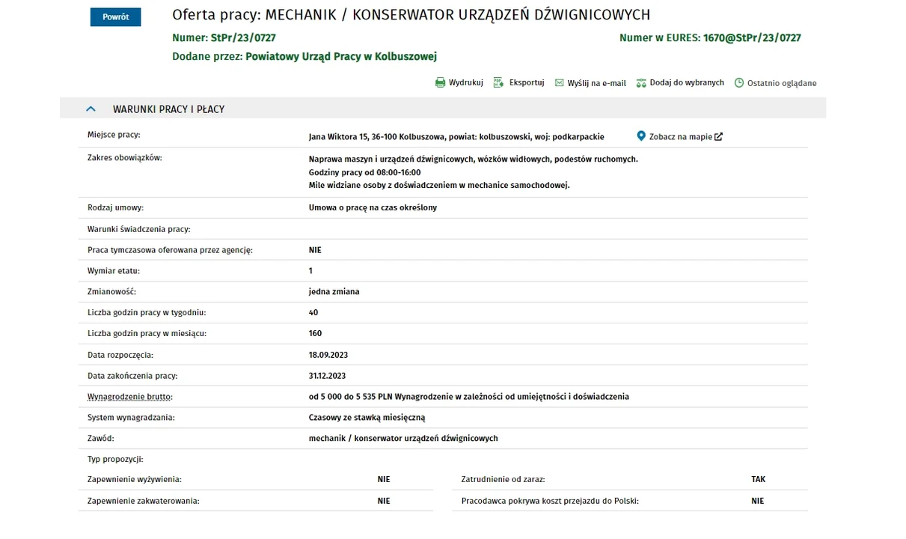Click NIE value for Zapewnienie zakwaterowania

click(x=384, y=501)
